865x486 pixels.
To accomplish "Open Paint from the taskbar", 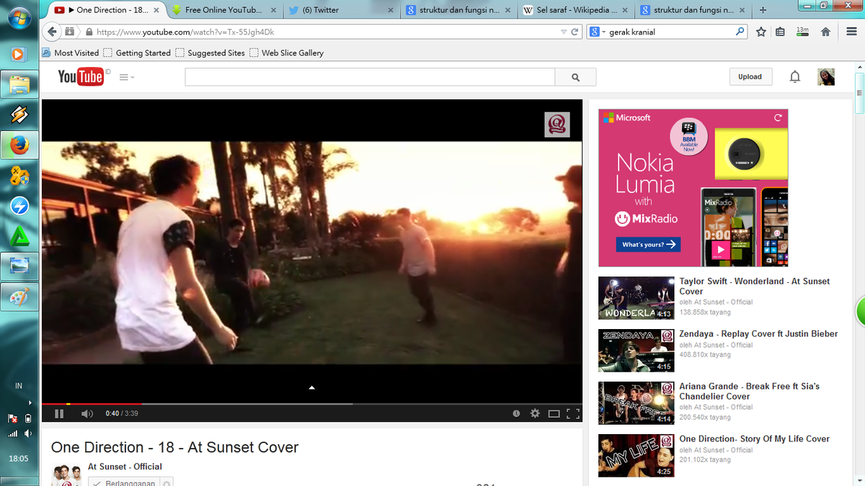I will pyautogui.click(x=19, y=297).
